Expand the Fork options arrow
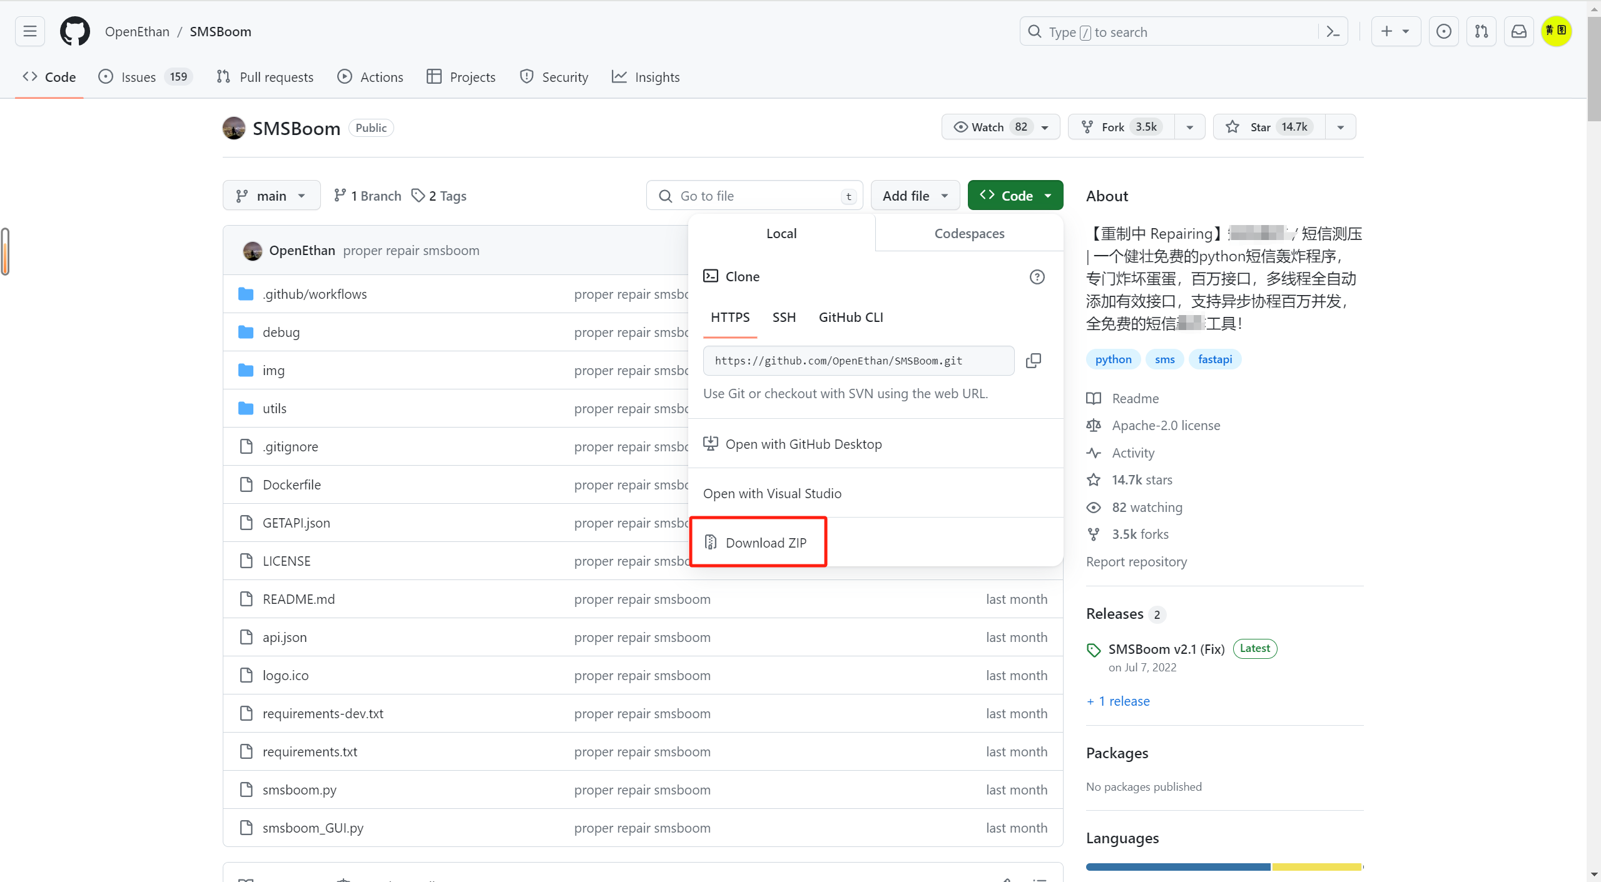Viewport: 1601px width, 882px height. click(x=1189, y=127)
